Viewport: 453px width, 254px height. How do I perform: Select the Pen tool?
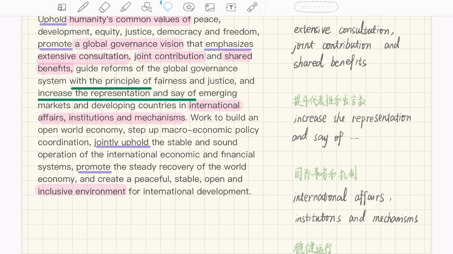pyautogui.click(x=83, y=7)
